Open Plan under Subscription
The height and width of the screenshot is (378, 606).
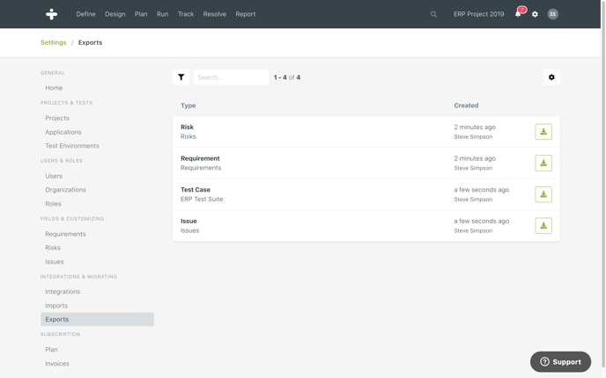coord(51,350)
